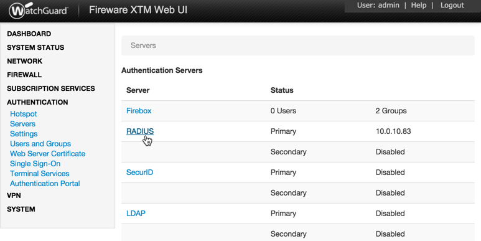This screenshot has height=241, width=481.
Task: Open the DASHBOARD menu
Action: point(29,34)
